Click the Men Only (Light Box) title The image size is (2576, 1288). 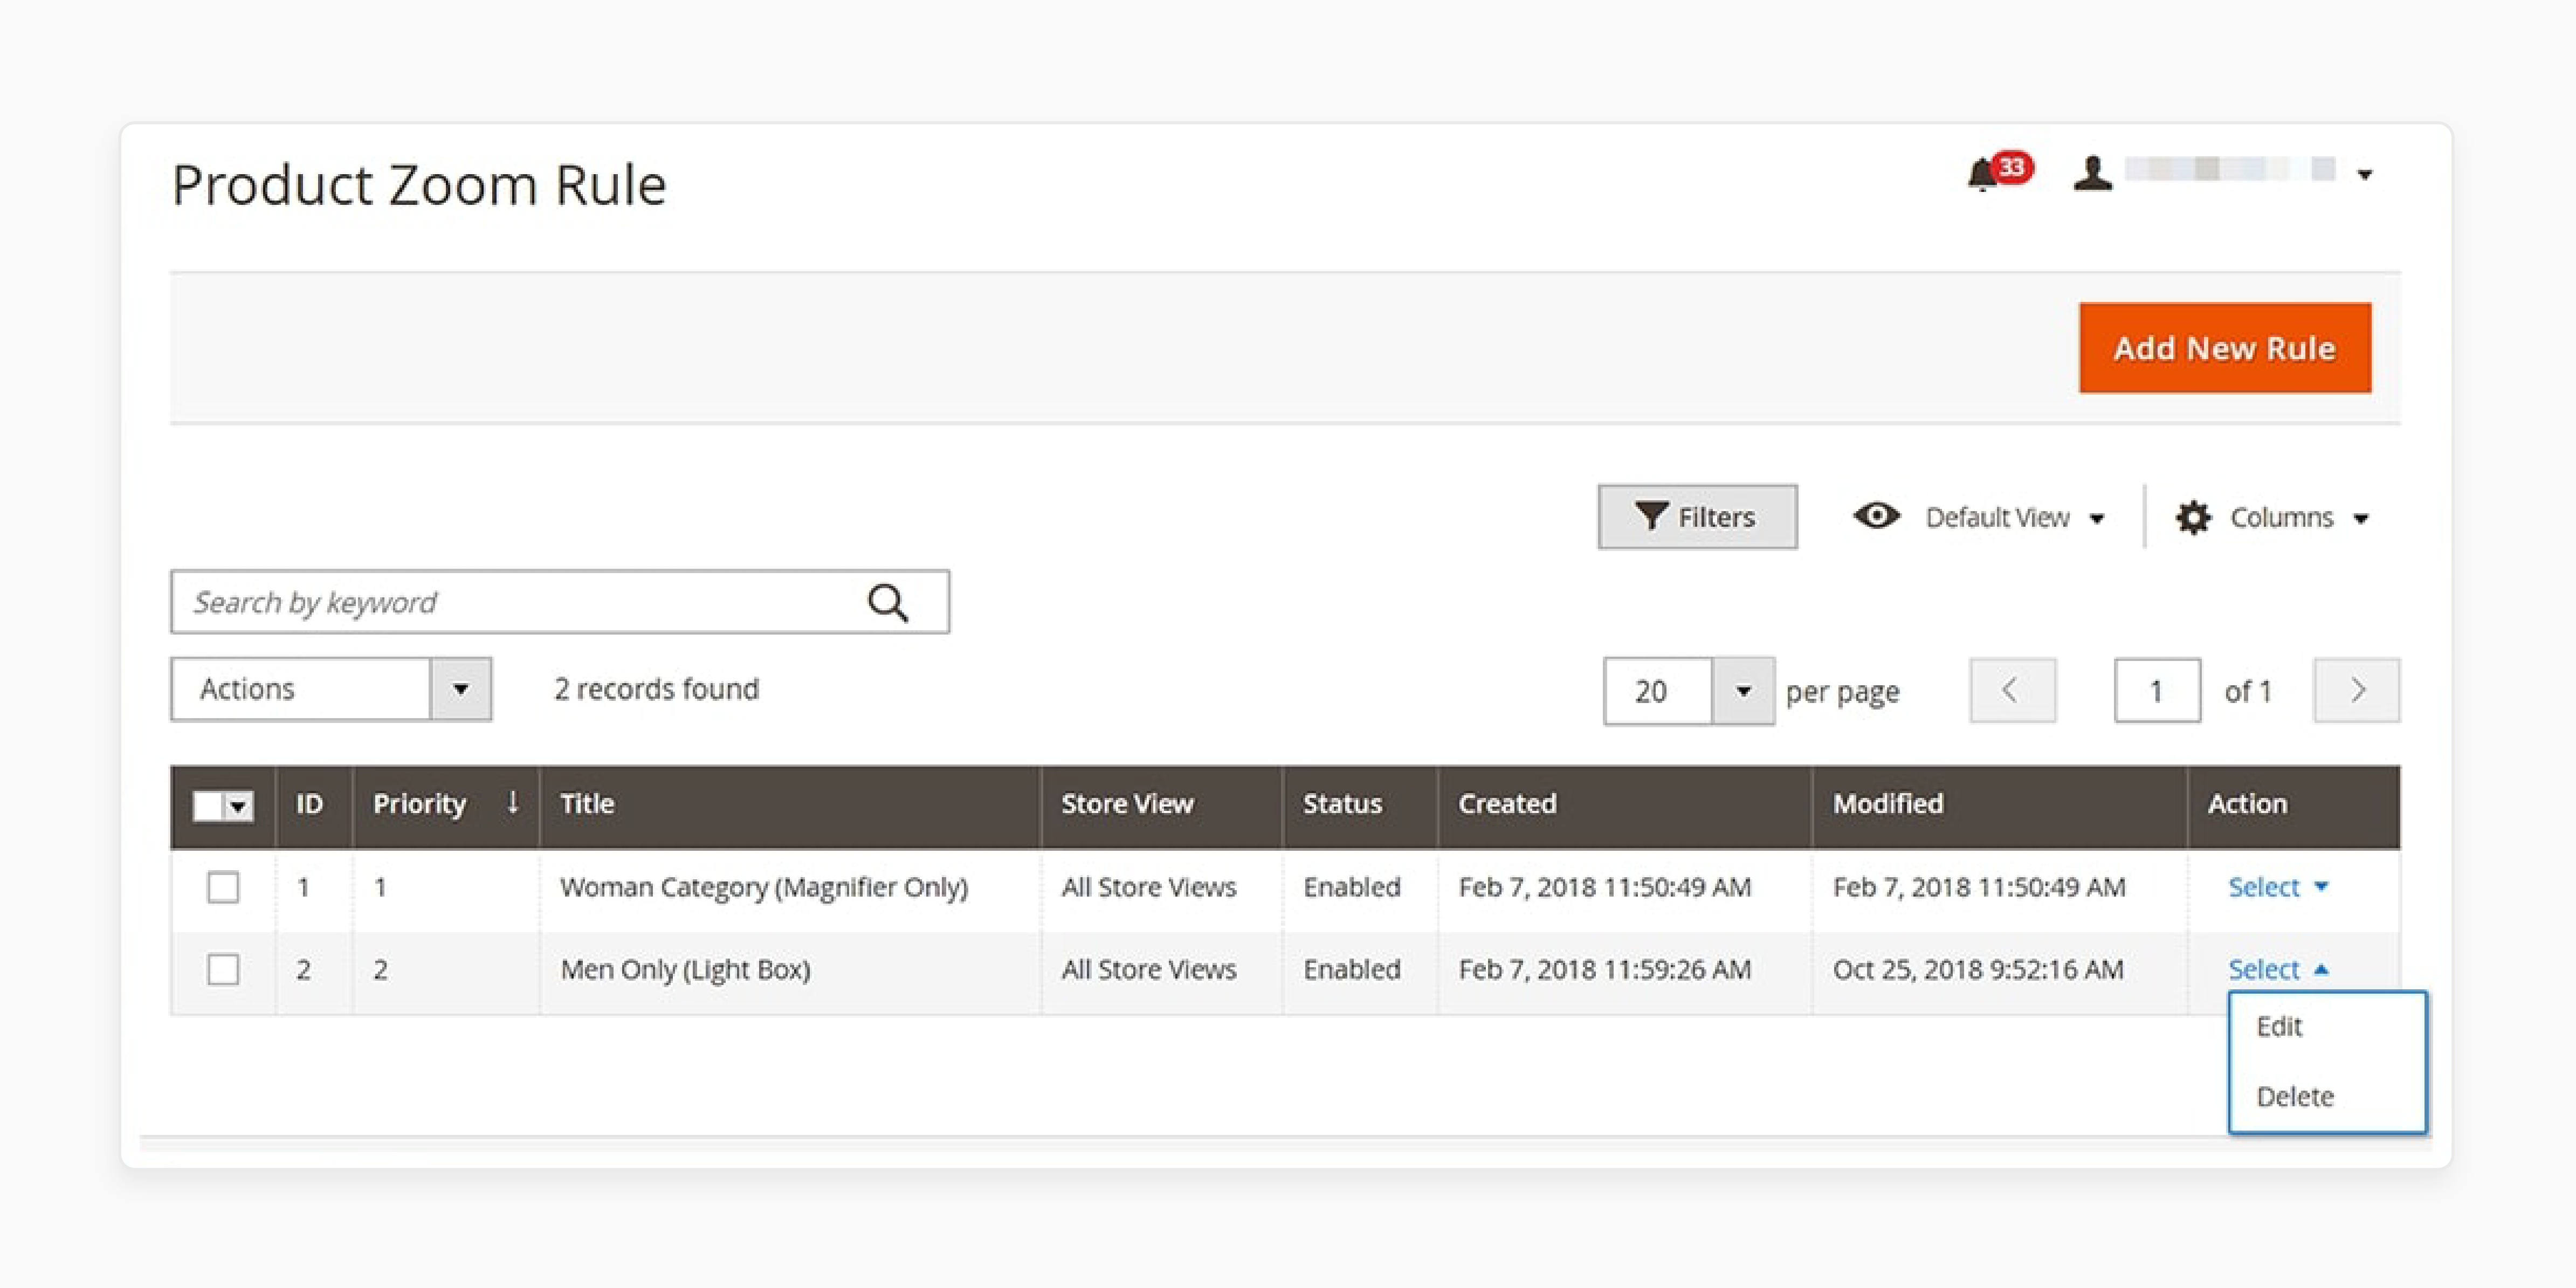coord(685,970)
